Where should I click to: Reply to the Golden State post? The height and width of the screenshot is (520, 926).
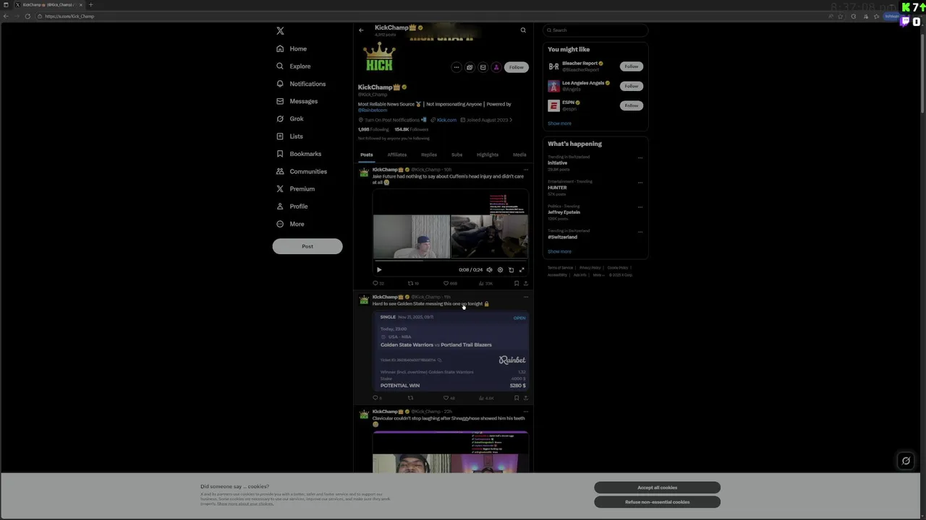click(377, 398)
